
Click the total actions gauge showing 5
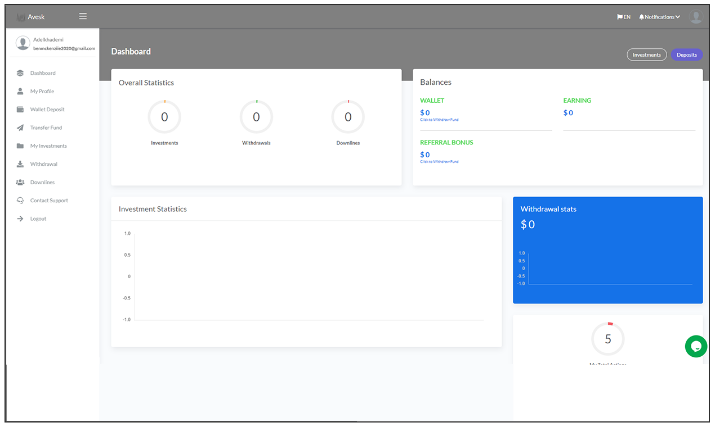click(608, 339)
